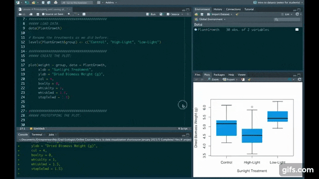Screen dimensions: 319x179
Task: Open the Source button dropdown arrow
Action: (182, 14)
